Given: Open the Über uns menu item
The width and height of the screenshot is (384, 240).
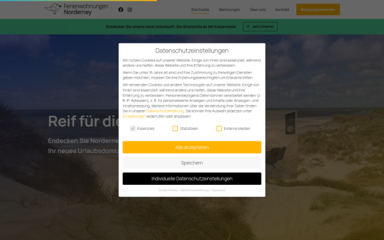Looking at the screenshot, I should point(258,10).
